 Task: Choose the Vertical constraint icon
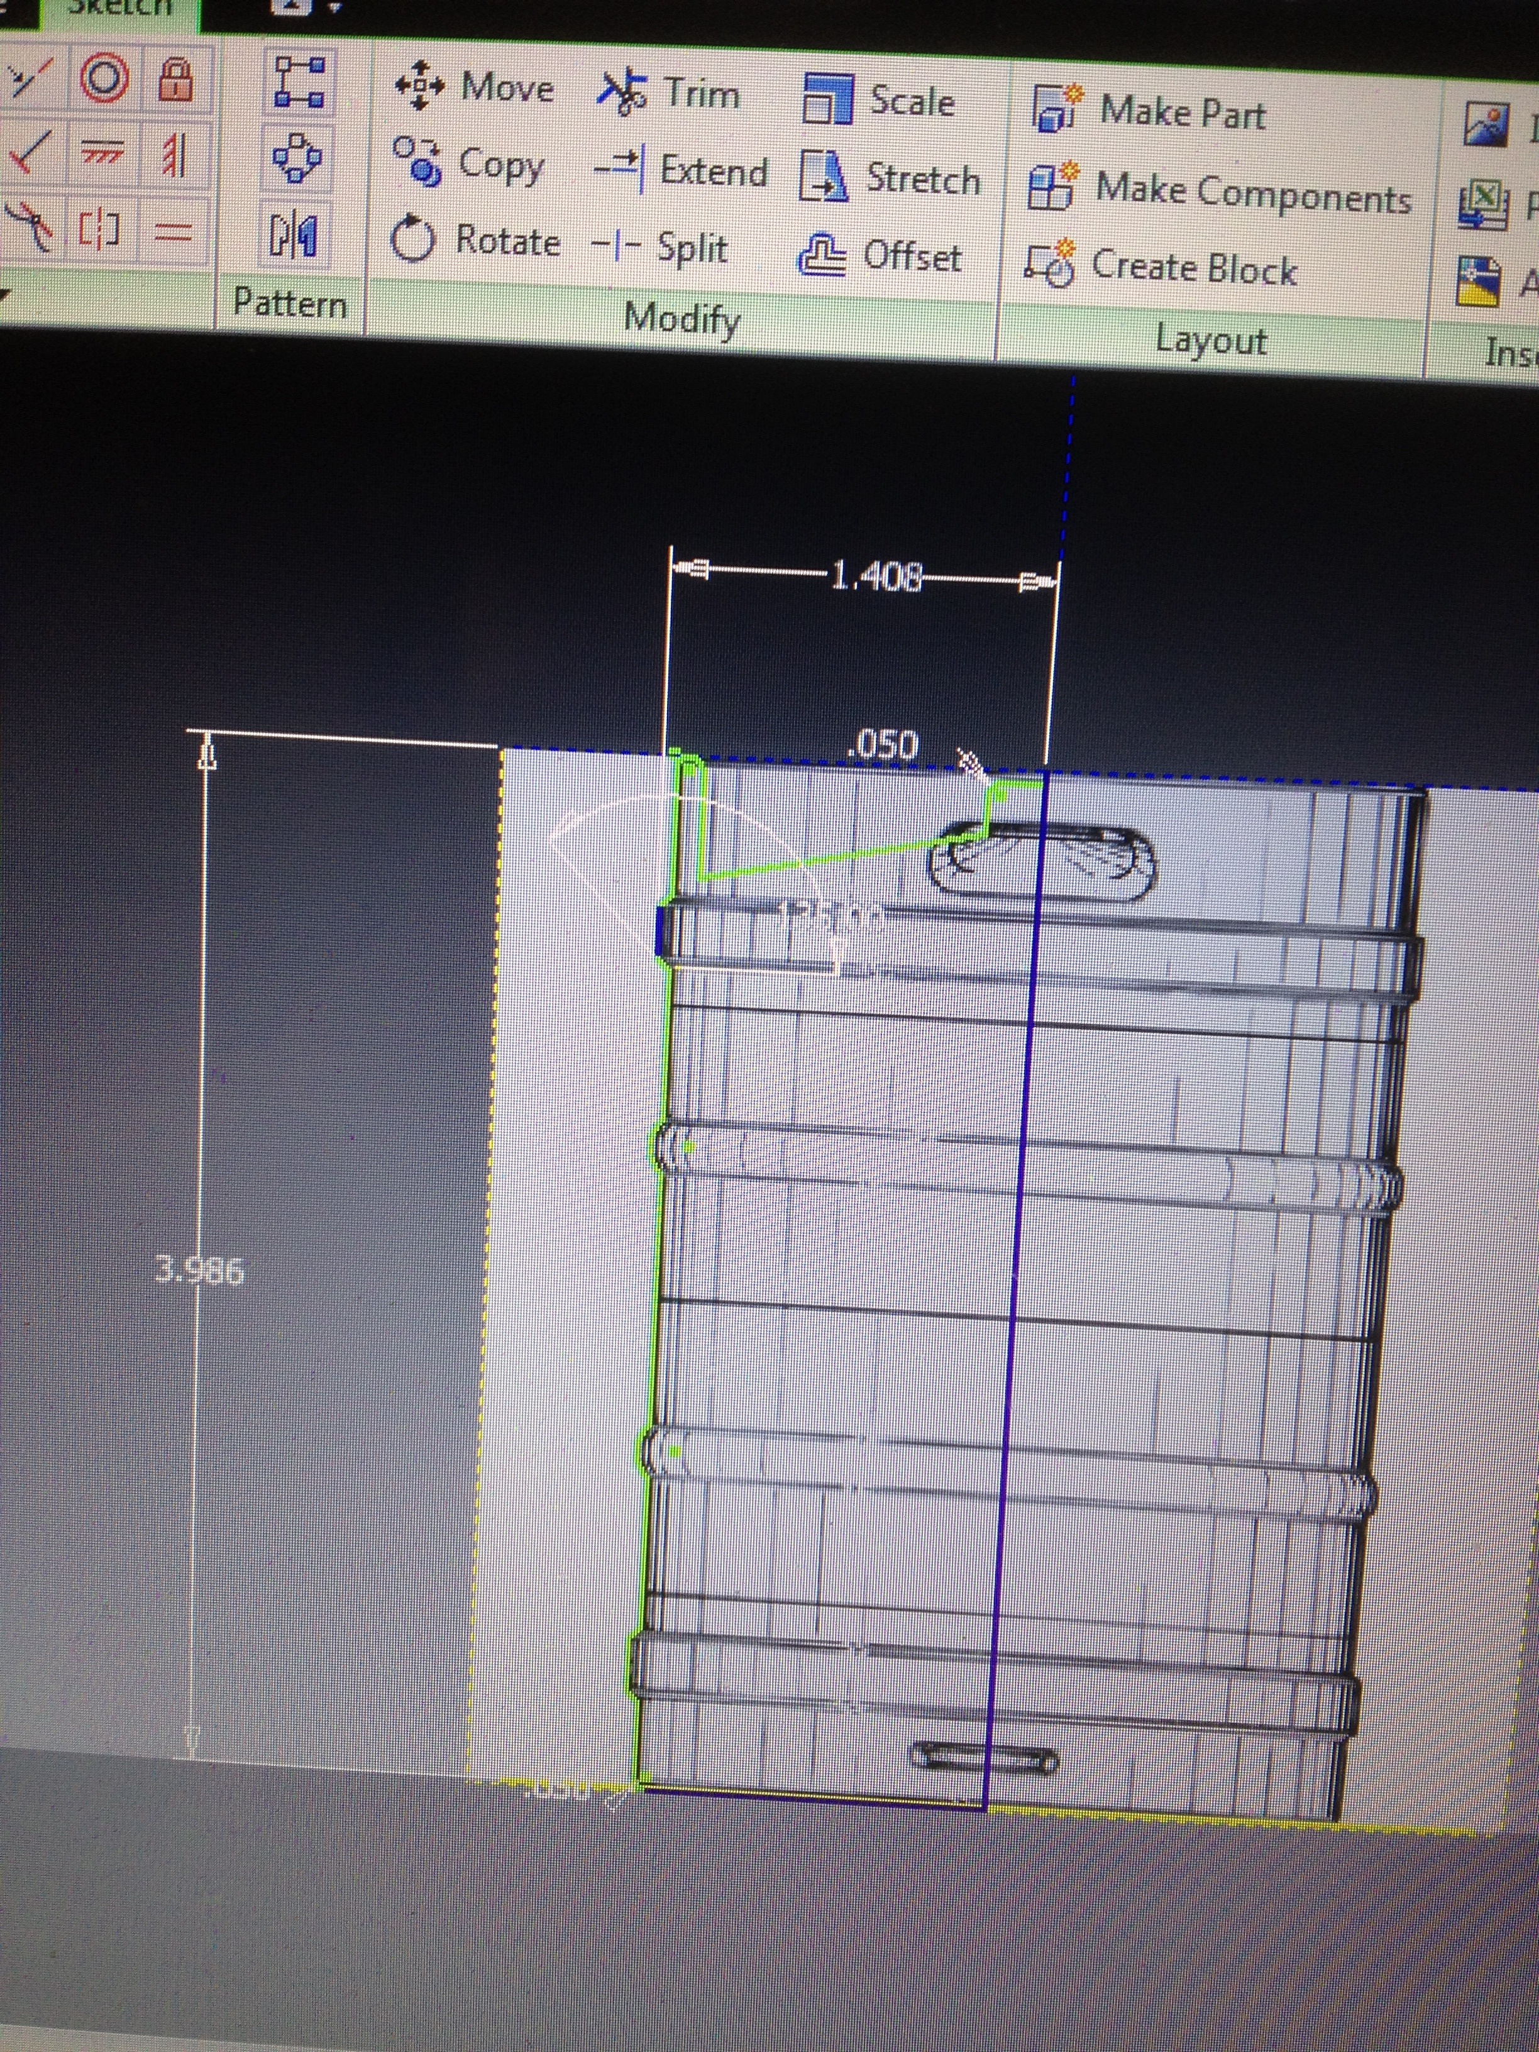point(174,154)
